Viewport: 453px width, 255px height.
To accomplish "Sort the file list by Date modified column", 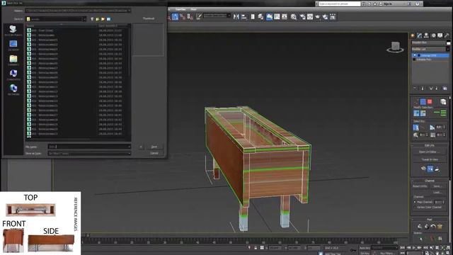I will [112, 25].
